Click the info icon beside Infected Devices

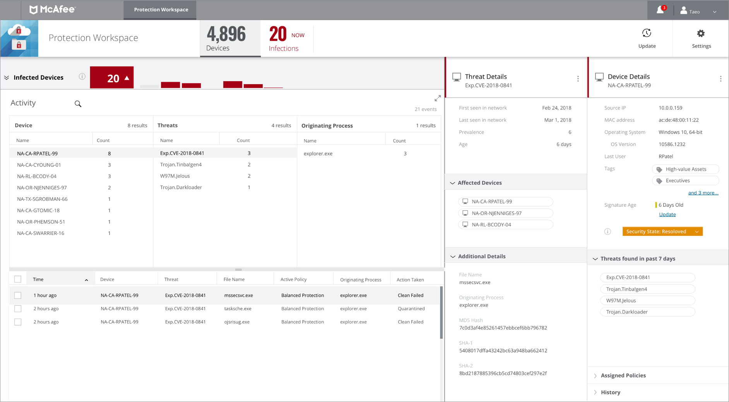click(x=82, y=77)
